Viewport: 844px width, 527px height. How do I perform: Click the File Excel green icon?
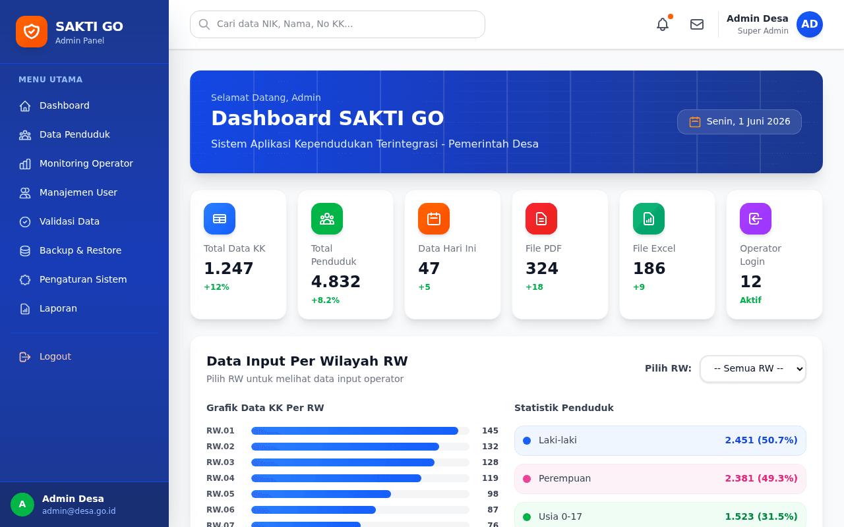[x=649, y=219]
